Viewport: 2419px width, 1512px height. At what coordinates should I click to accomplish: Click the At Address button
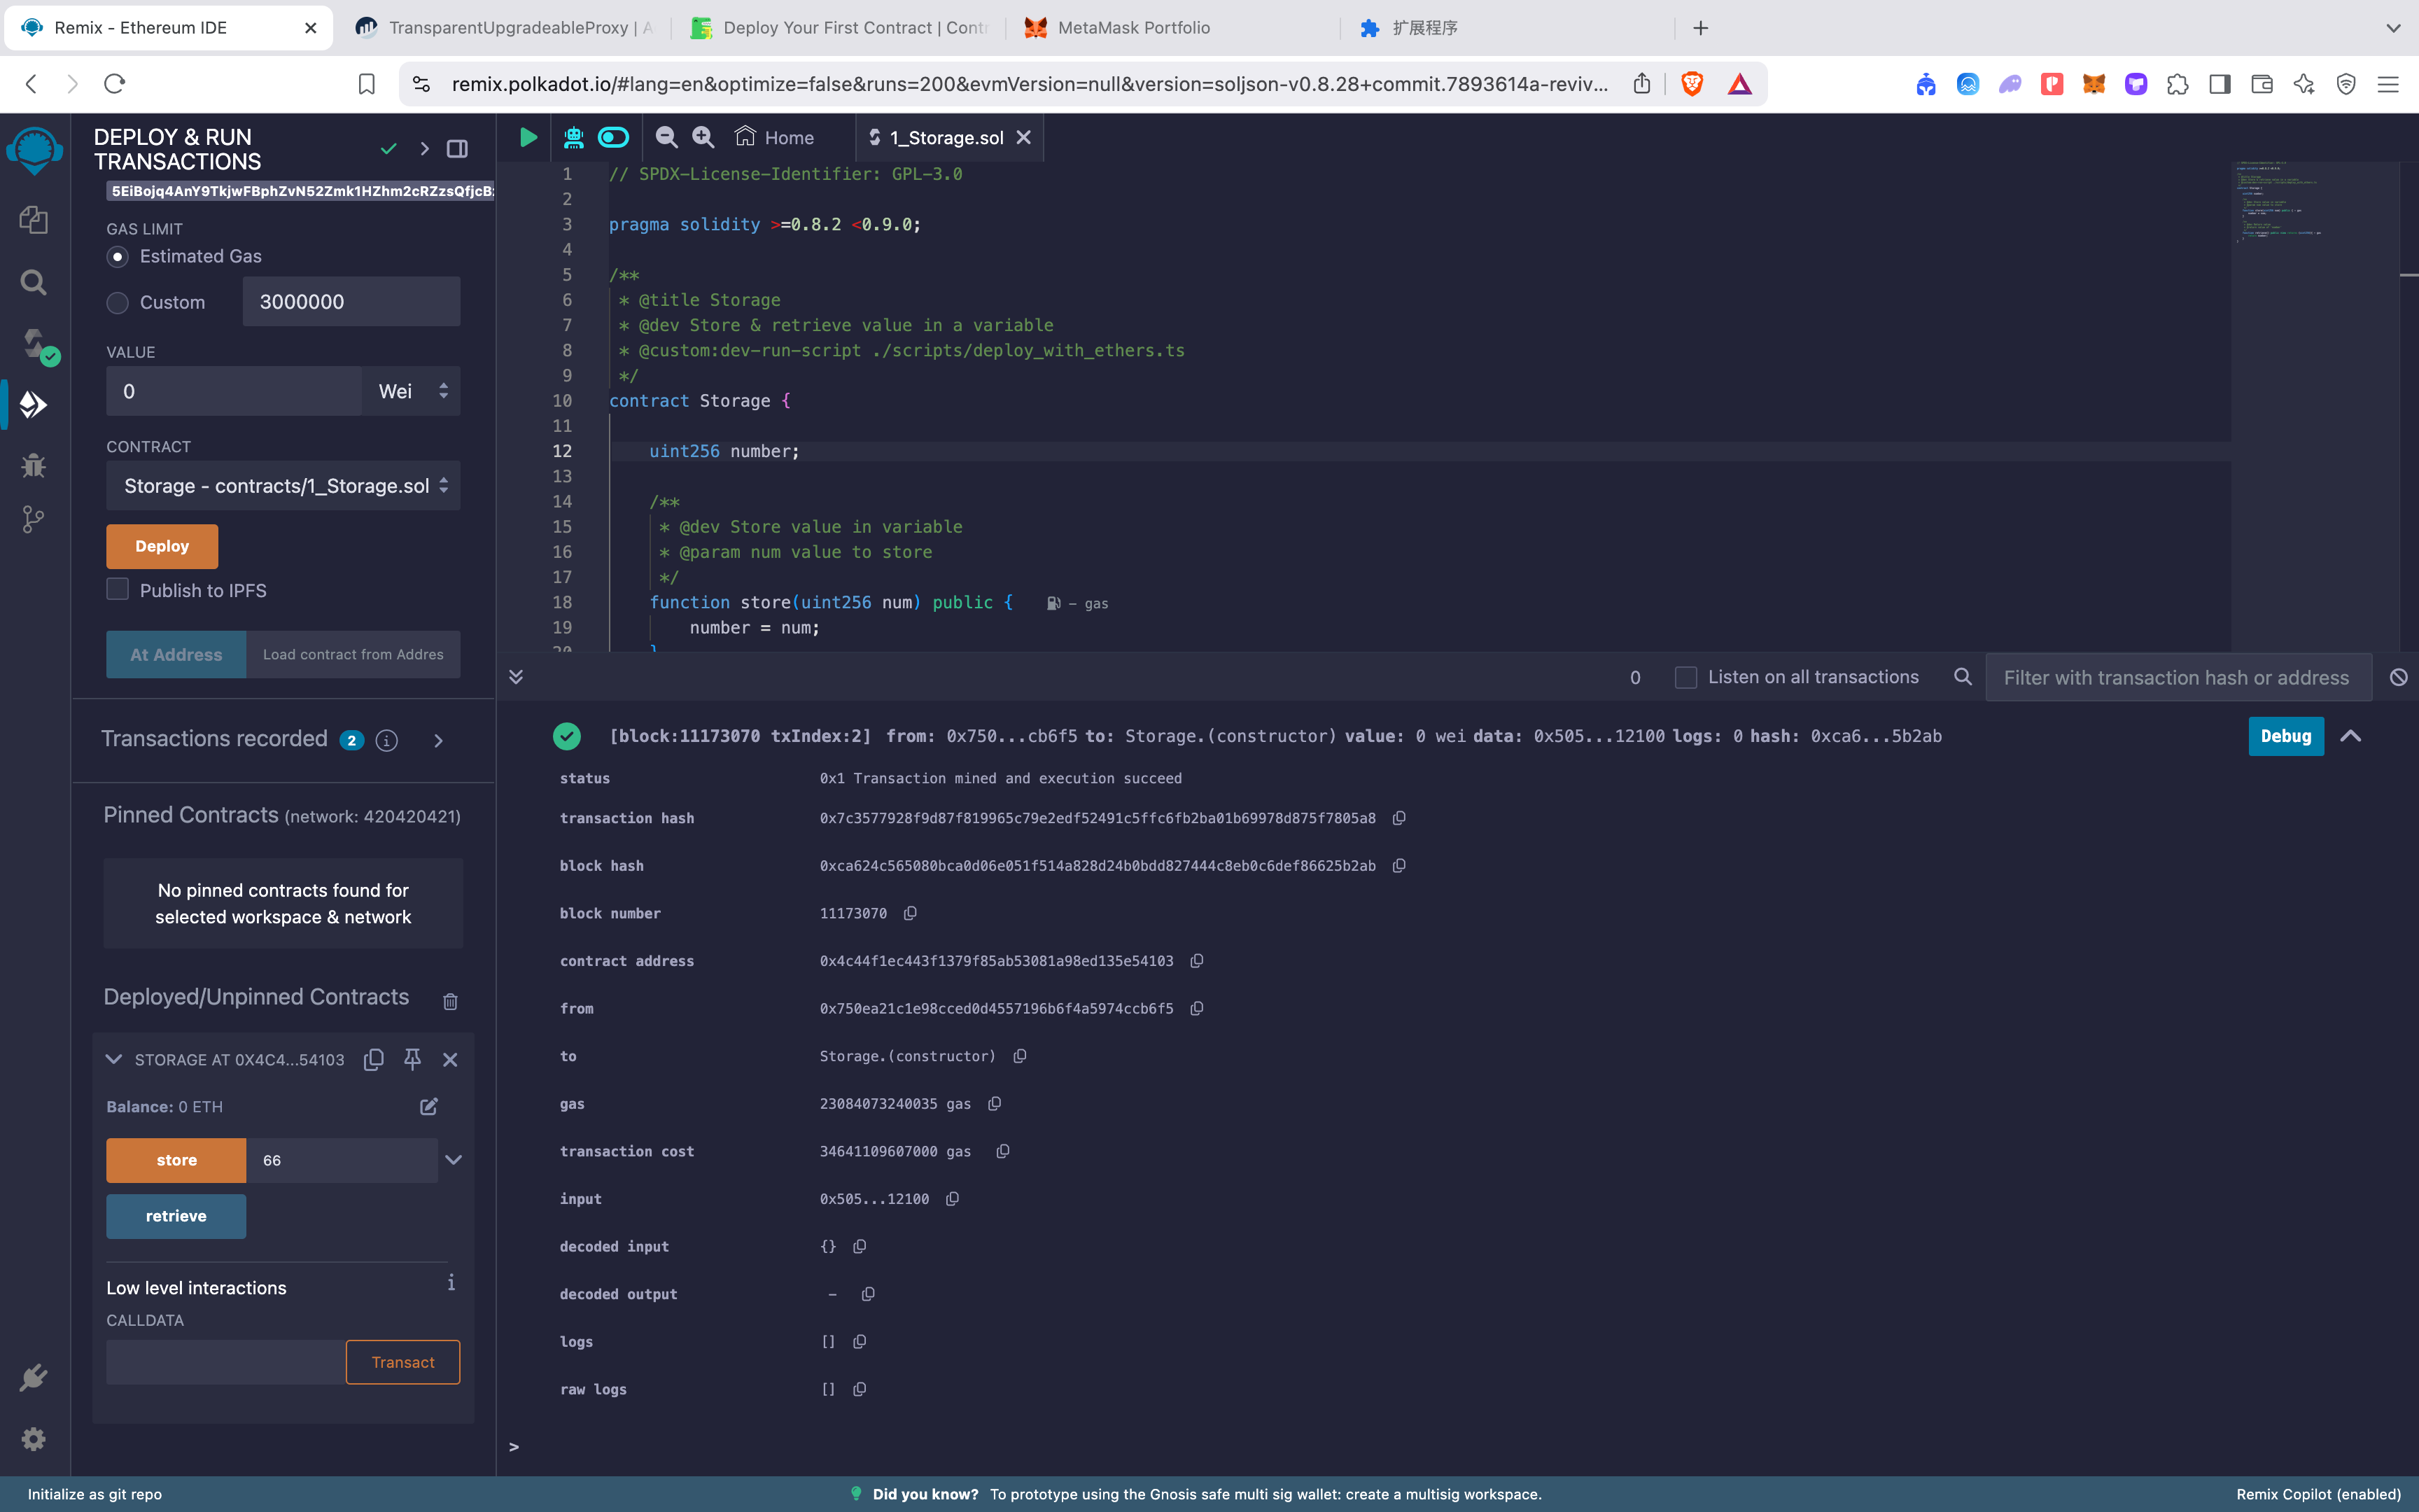click(176, 655)
